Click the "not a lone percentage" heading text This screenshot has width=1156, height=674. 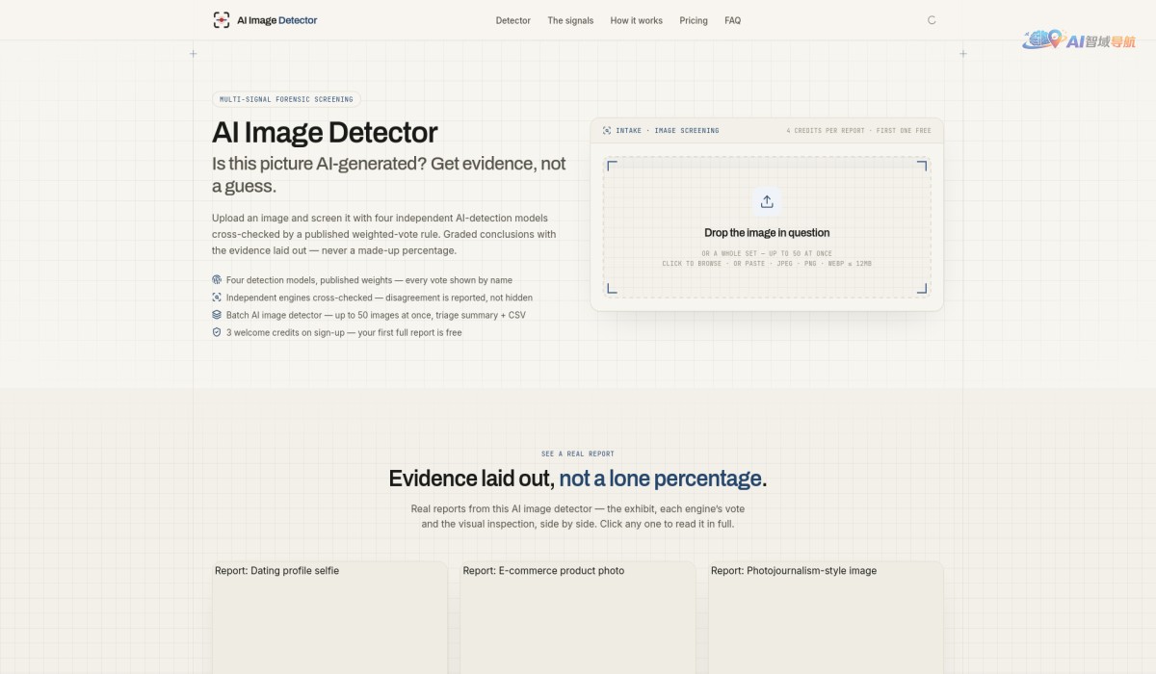pos(660,479)
